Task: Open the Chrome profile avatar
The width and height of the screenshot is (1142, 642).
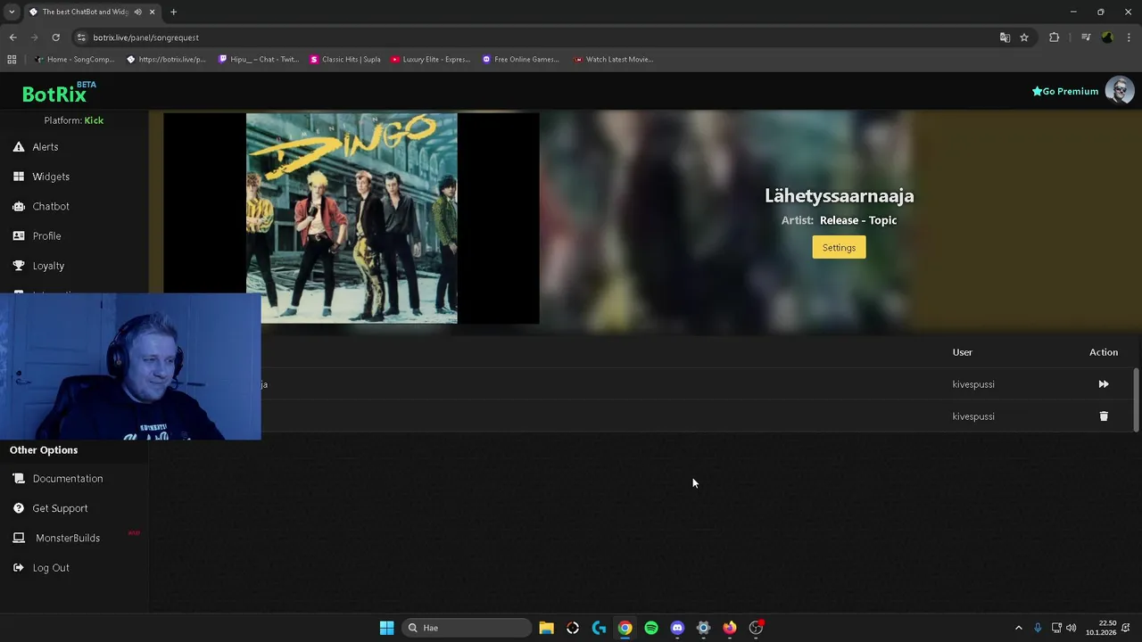Action: [x=1107, y=37]
